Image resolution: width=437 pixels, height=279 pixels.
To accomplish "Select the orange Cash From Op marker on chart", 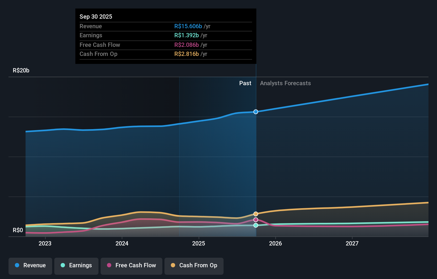I will point(255,214).
